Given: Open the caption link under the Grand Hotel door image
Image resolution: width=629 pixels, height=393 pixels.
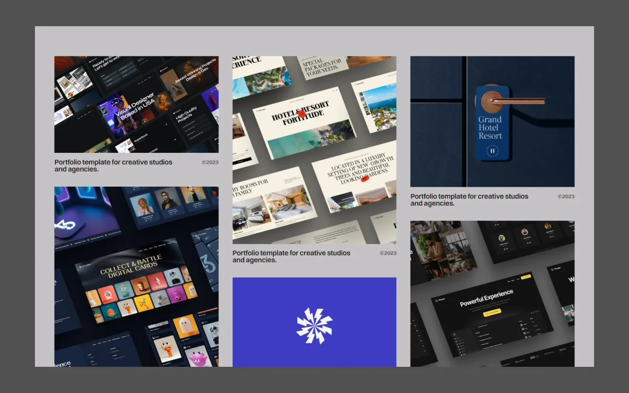Looking at the screenshot, I should click(469, 200).
